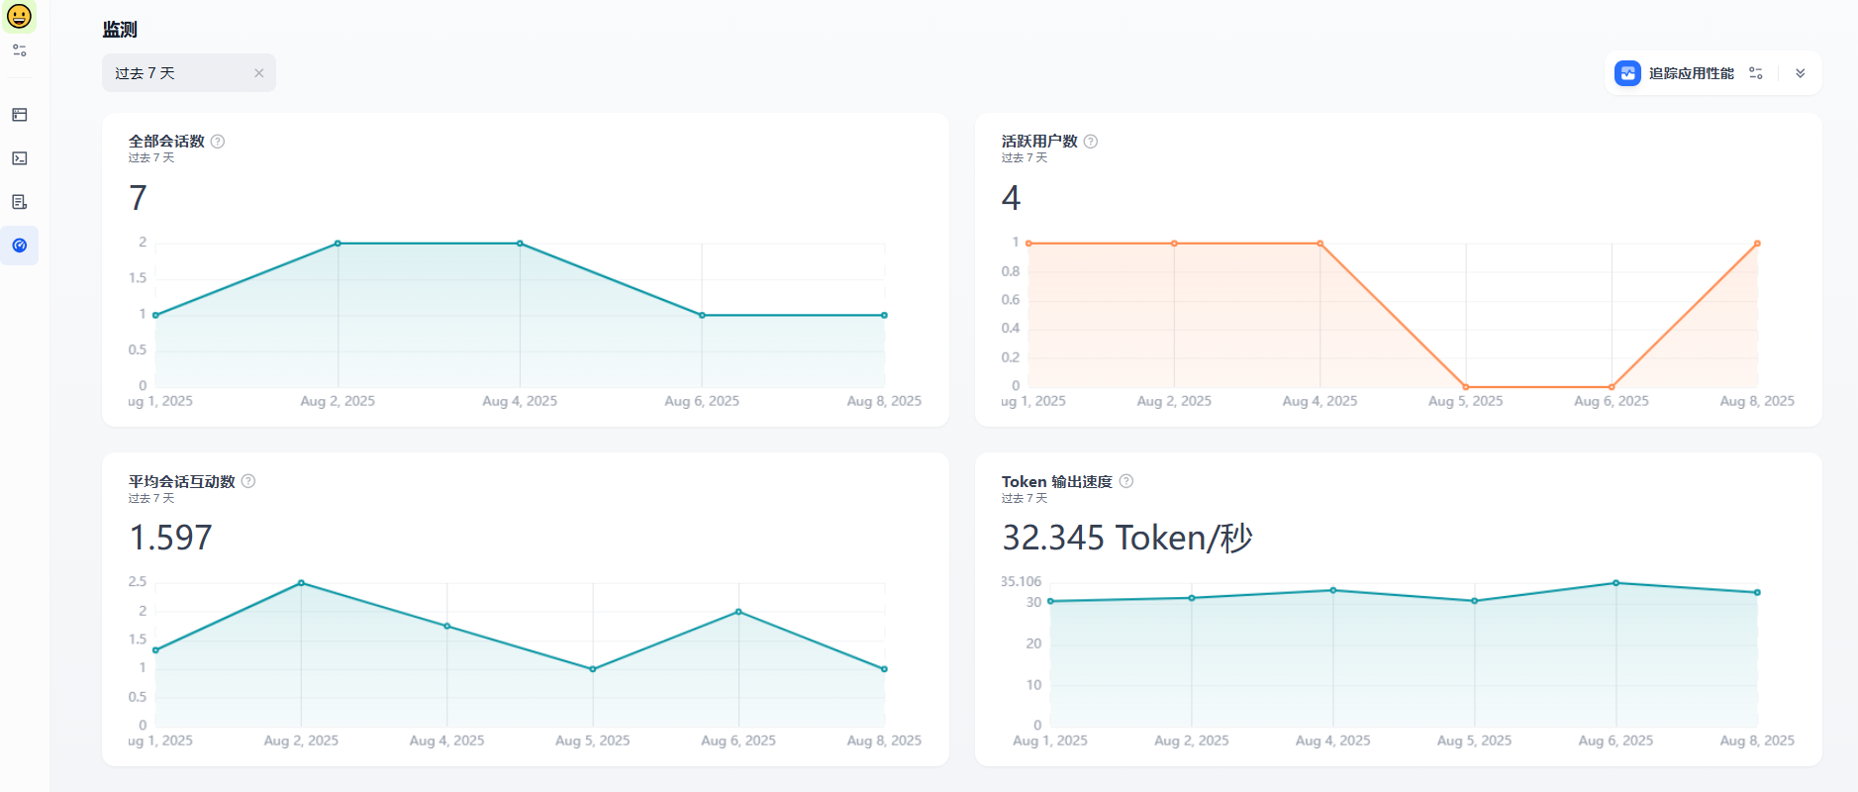Select Aug 4 data point in 平均会话互动数 chart
The image size is (1858, 792).
tap(447, 626)
